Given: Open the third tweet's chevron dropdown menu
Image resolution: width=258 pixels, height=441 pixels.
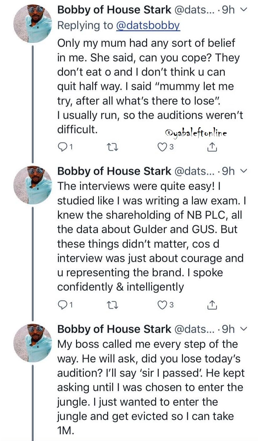Looking at the screenshot, I should pyautogui.click(x=245, y=329).
